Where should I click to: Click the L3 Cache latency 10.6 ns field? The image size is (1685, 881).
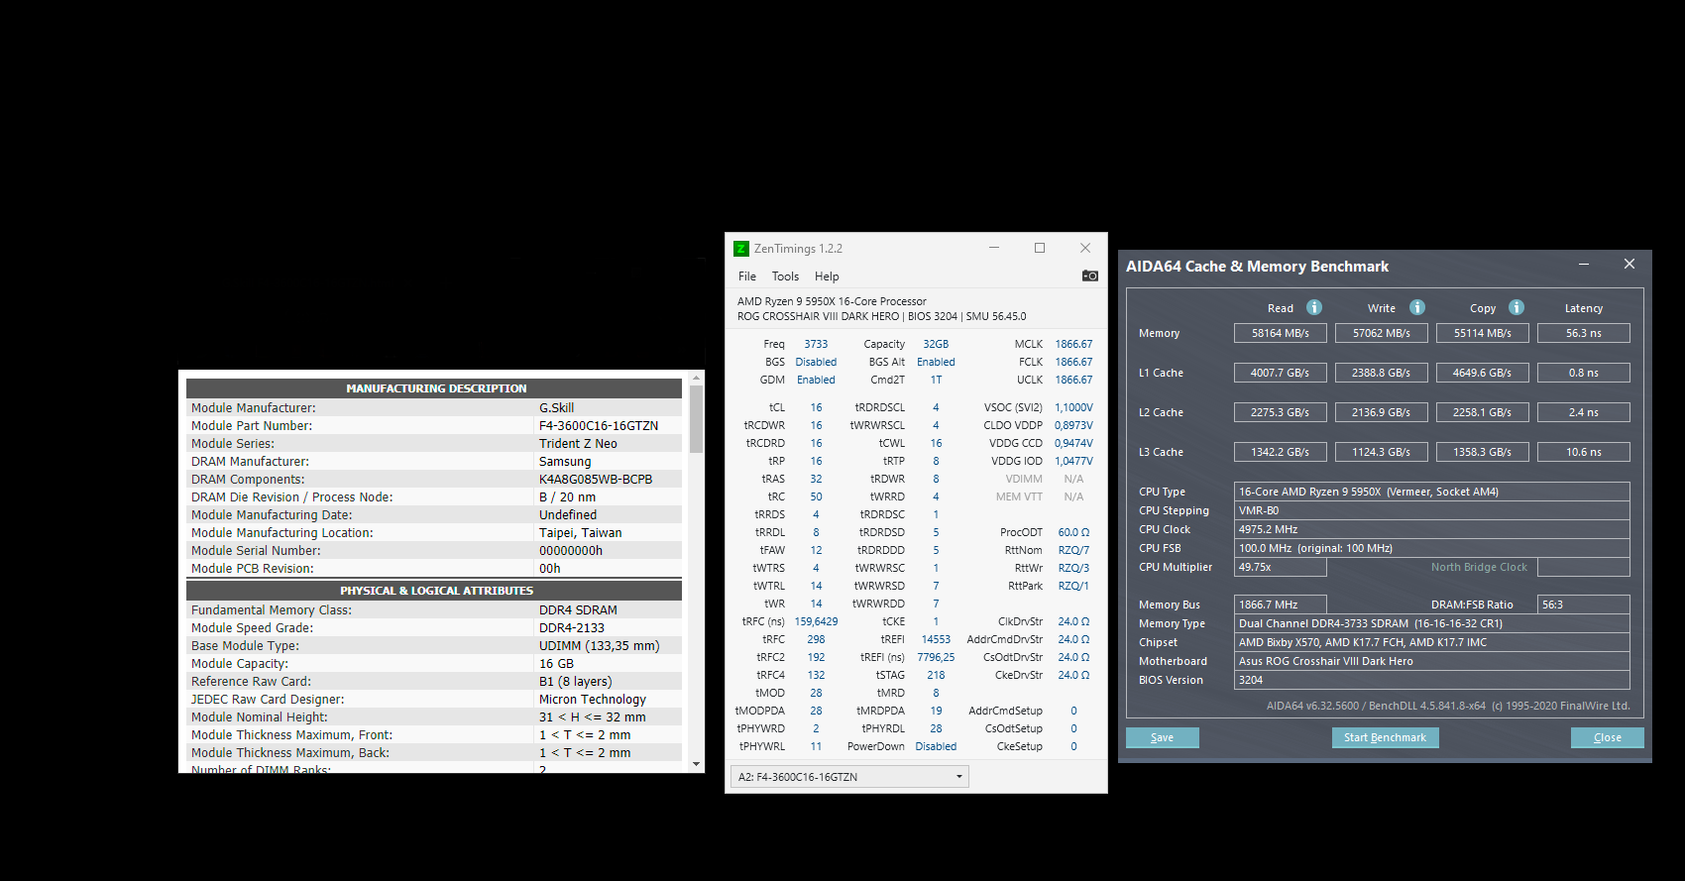(1584, 452)
